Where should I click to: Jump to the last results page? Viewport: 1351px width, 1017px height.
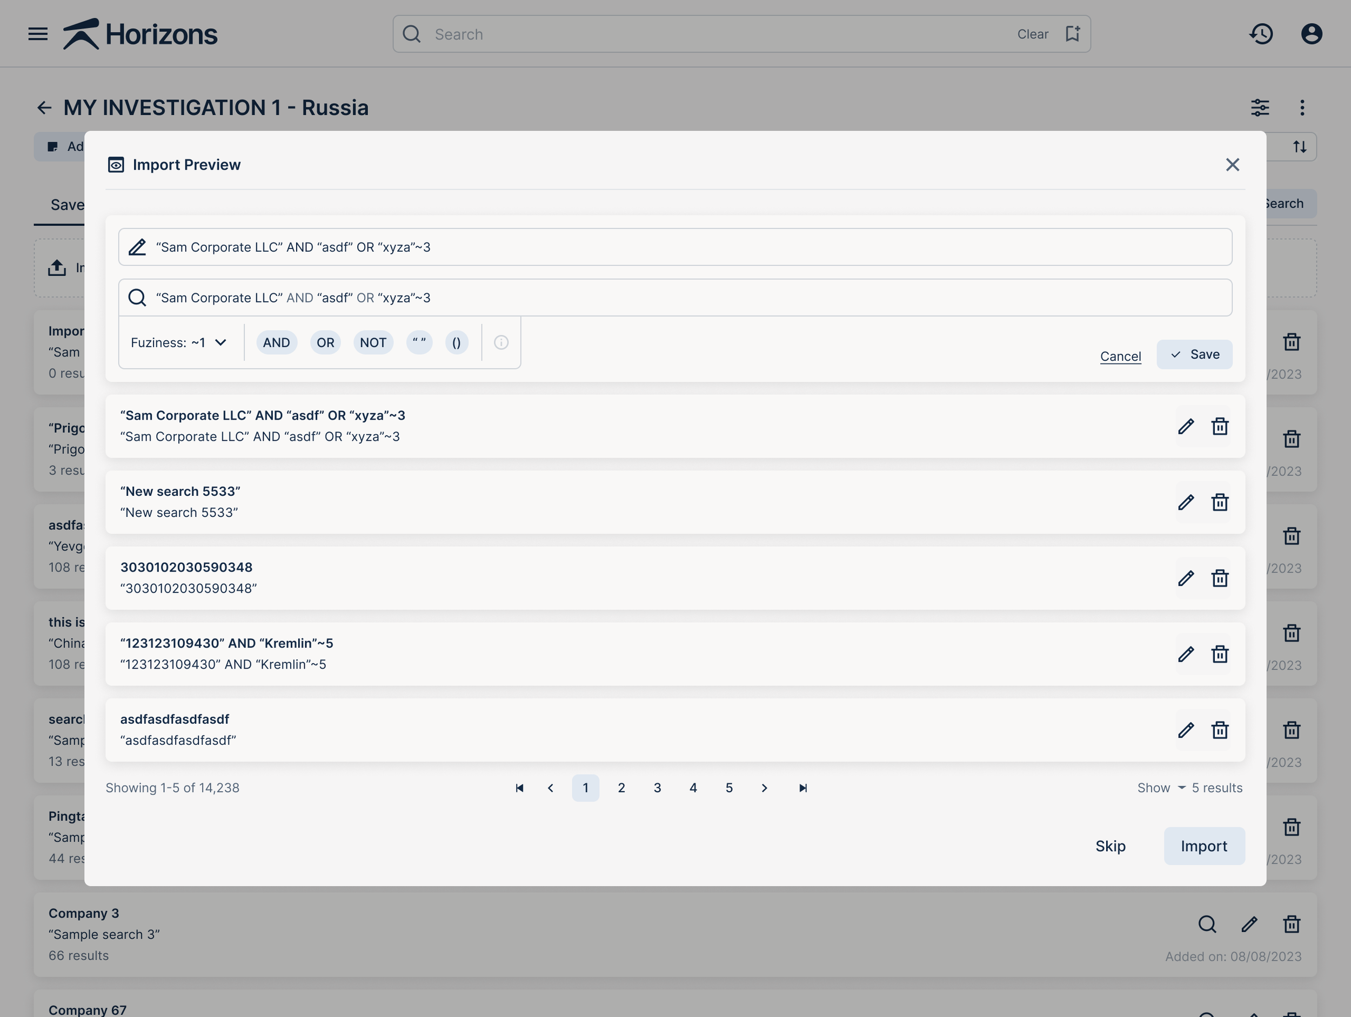coord(802,788)
